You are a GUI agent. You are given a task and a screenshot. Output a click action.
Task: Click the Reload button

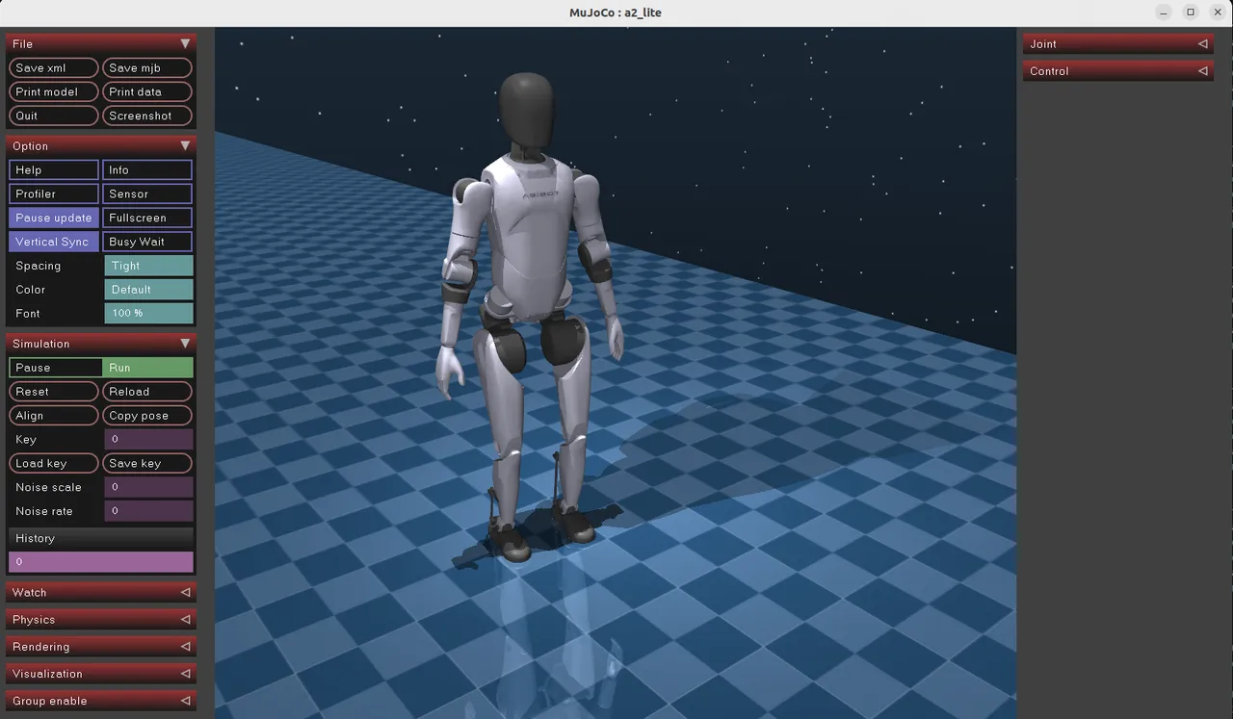pos(147,392)
